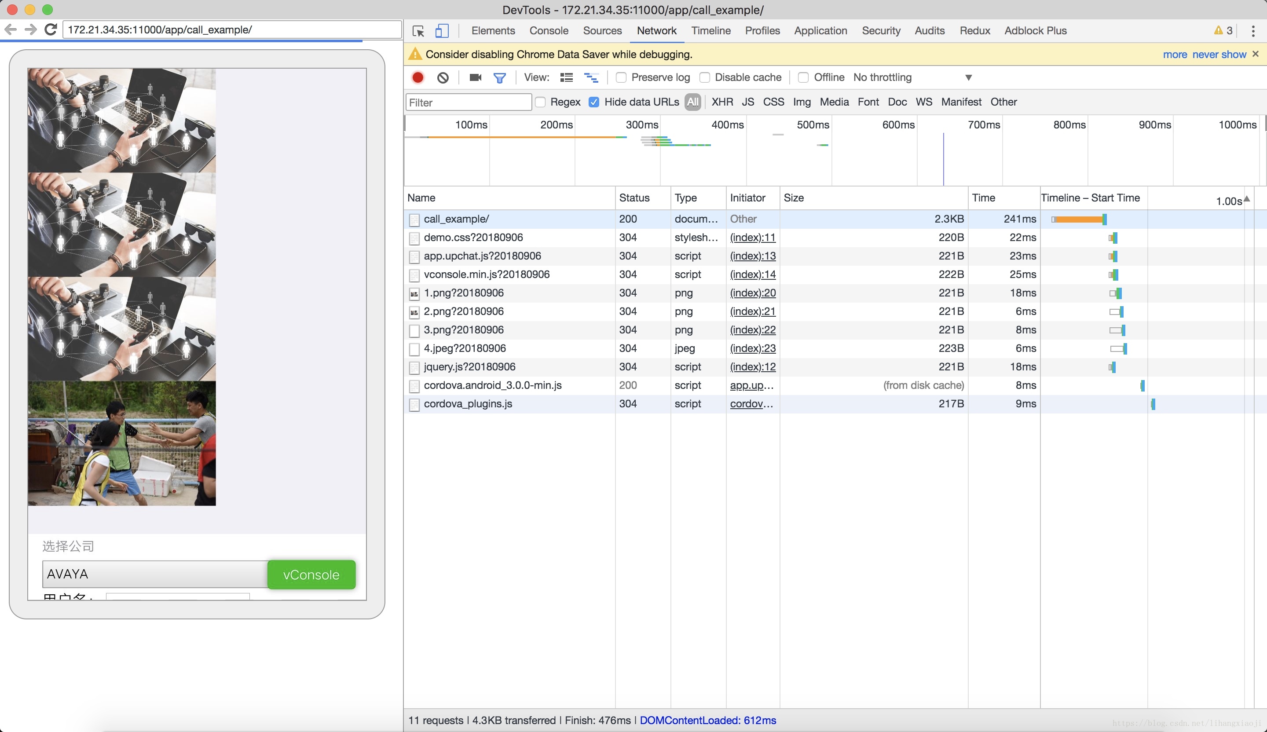This screenshot has width=1267, height=732.
Task: Open initiator link app.up…
Action: 751,386
